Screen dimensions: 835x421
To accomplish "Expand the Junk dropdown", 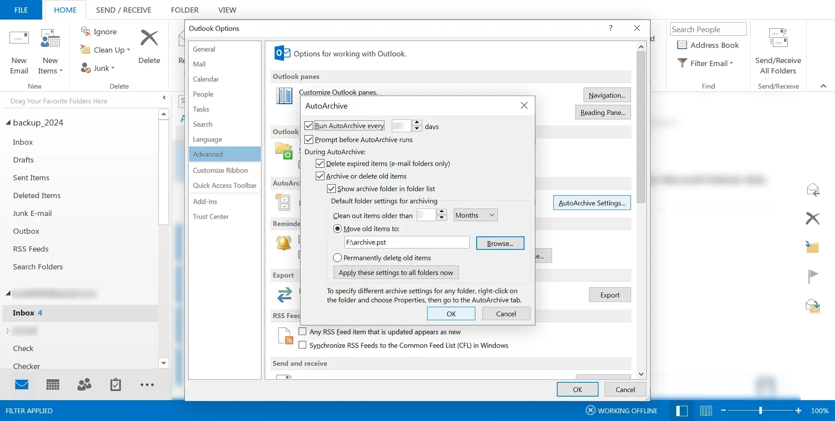I will coord(113,68).
